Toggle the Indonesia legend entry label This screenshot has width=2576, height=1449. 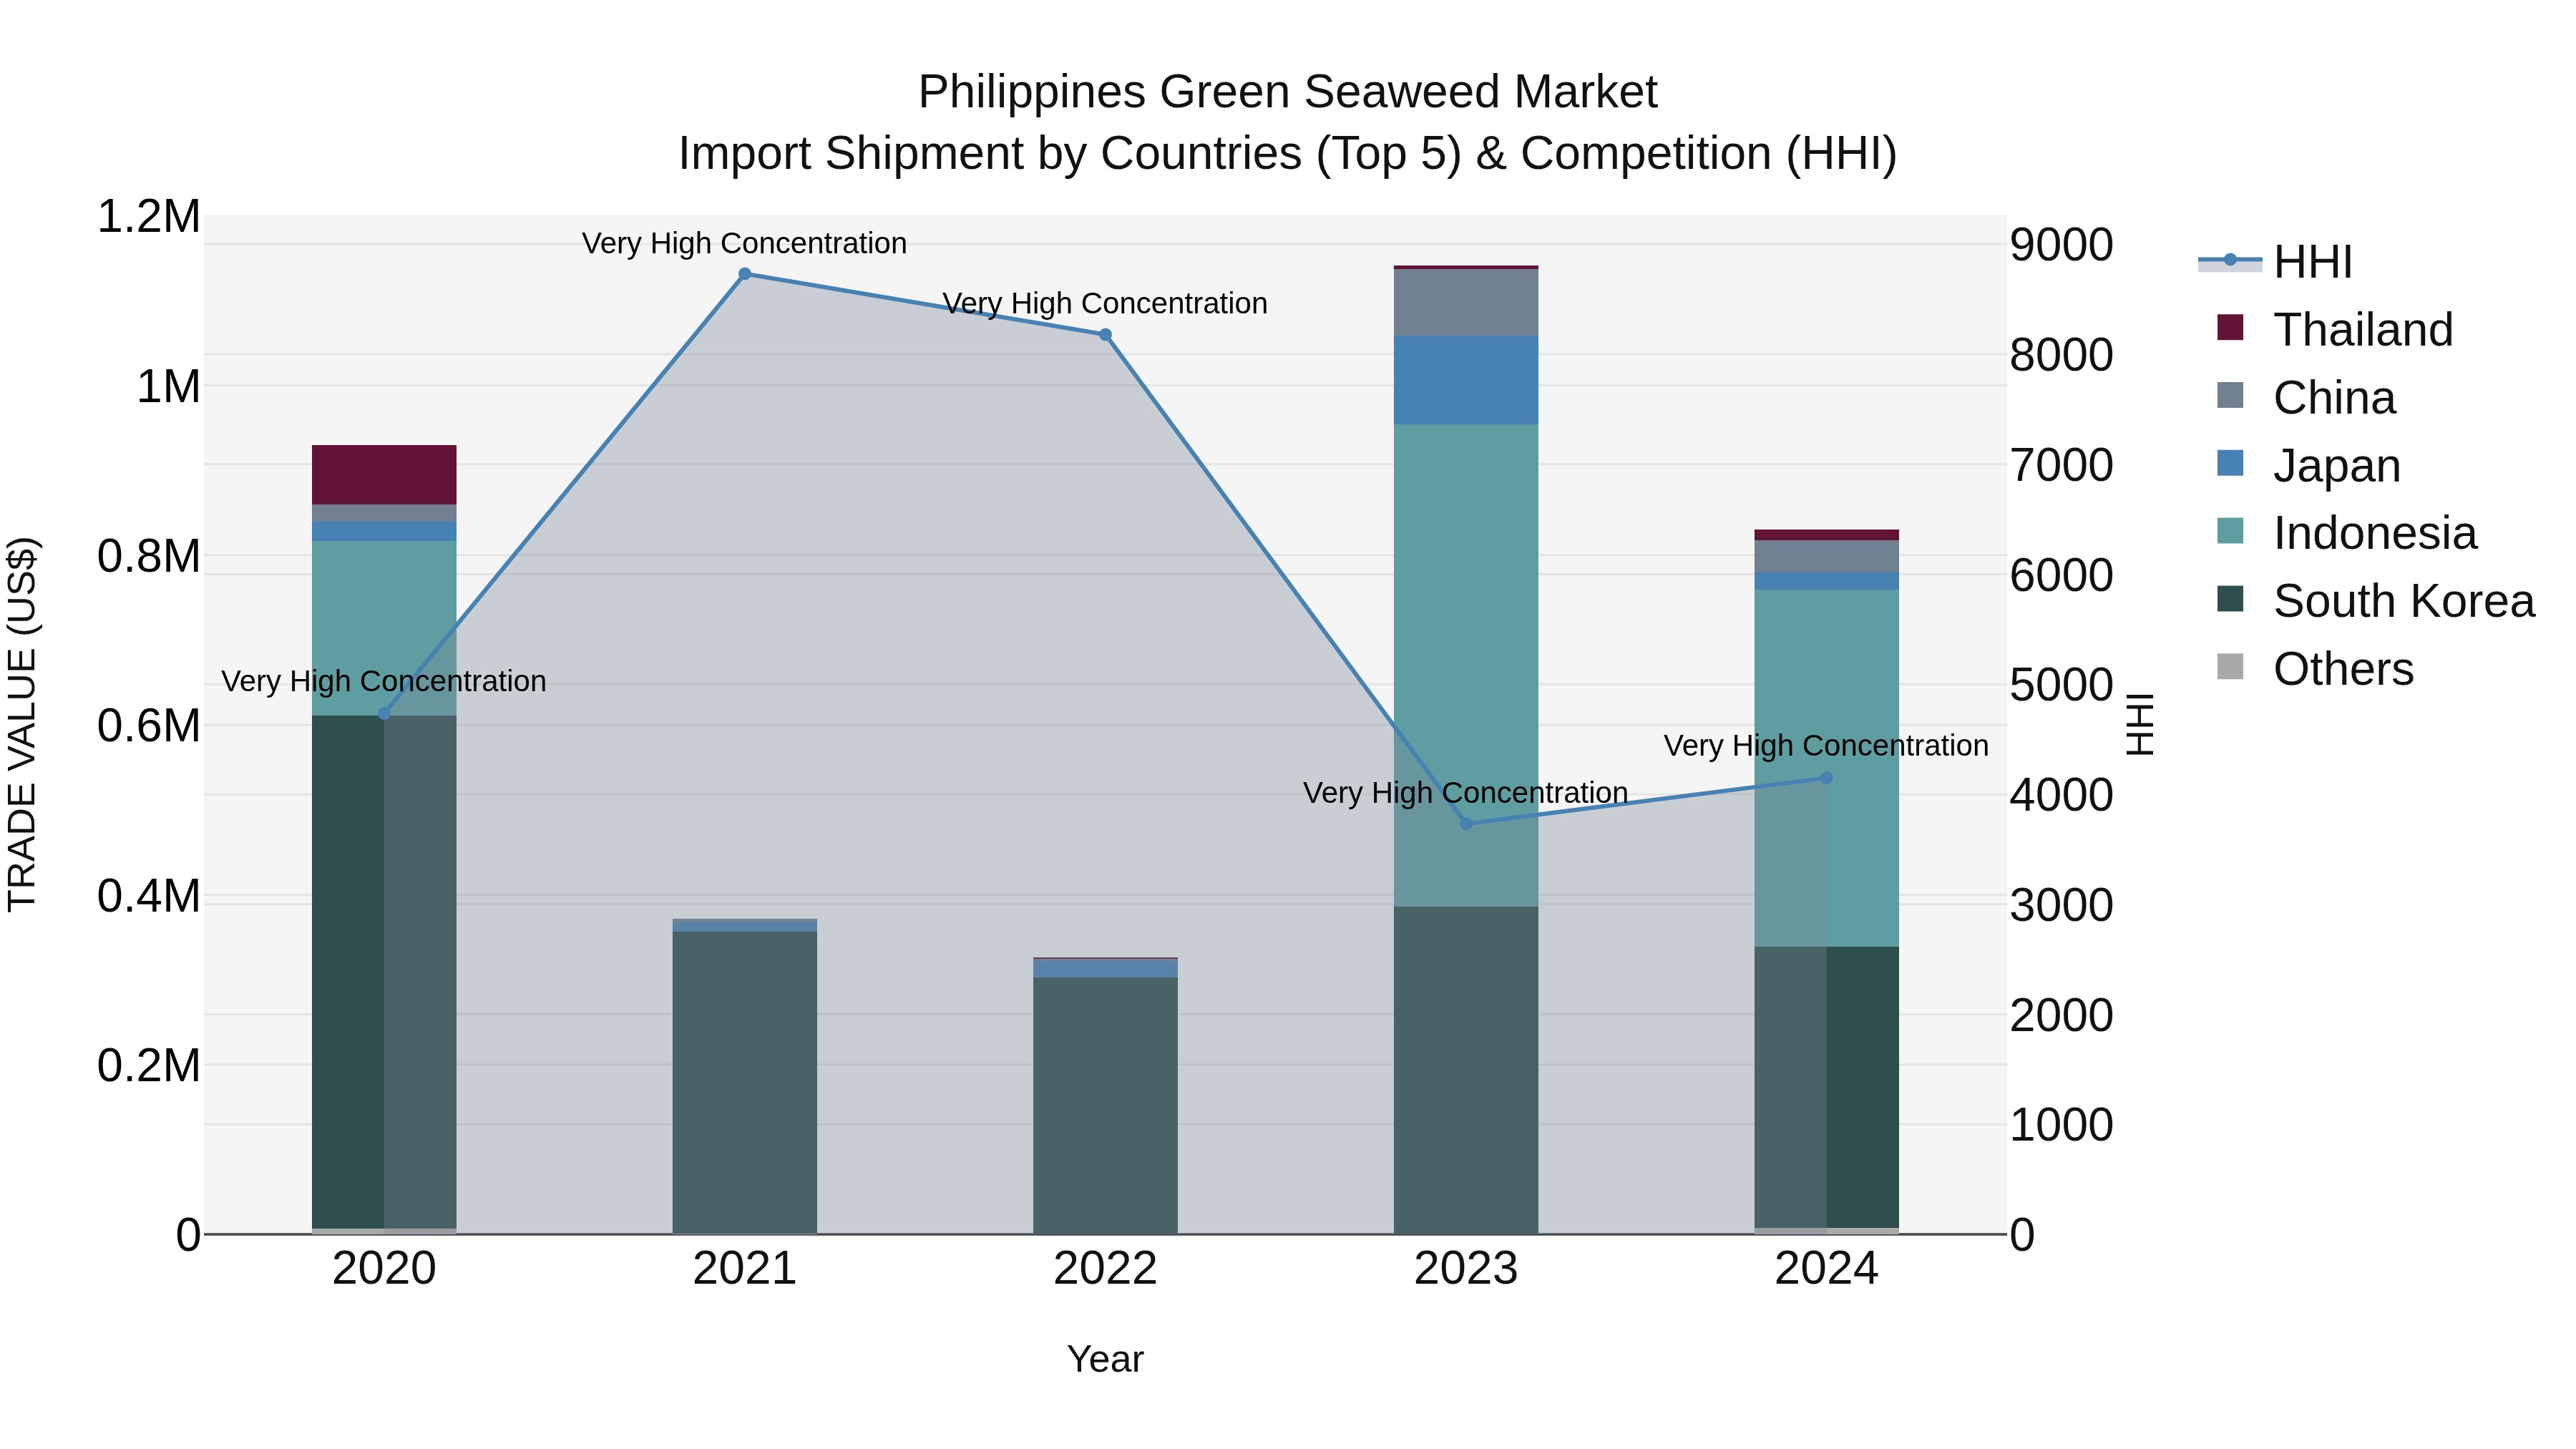click(2375, 533)
